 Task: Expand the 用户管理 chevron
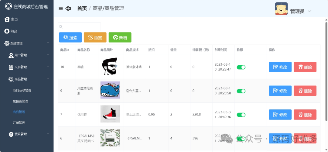coord(48,55)
